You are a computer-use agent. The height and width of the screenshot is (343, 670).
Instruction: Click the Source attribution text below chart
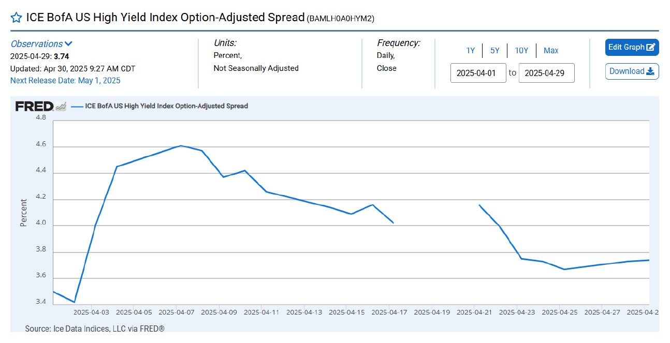point(95,329)
